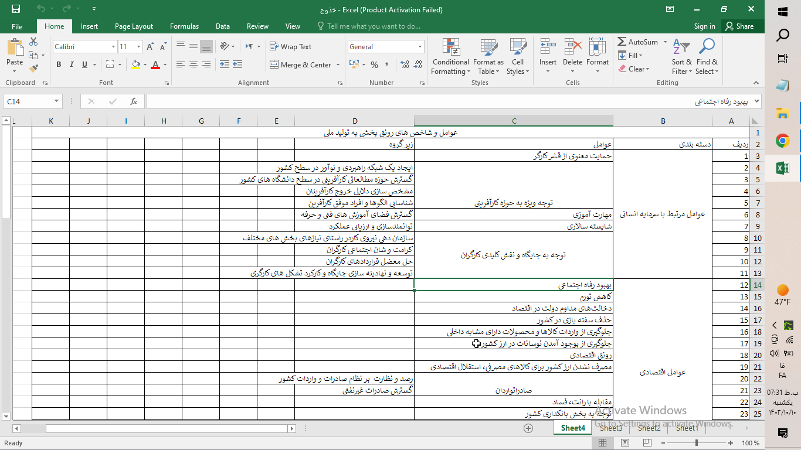Open the General number format dropdown
The height and width of the screenshot is (450, 801).
pyautogui.click(x=420, y=47)
